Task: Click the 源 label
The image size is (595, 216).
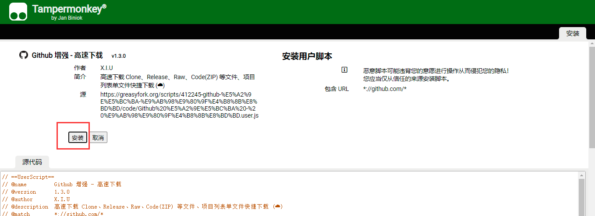Action: 83,94
